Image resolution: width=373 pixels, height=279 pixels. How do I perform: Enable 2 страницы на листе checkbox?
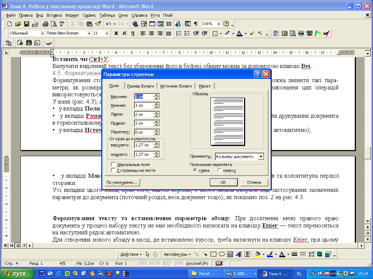click(x=113, y=170)
